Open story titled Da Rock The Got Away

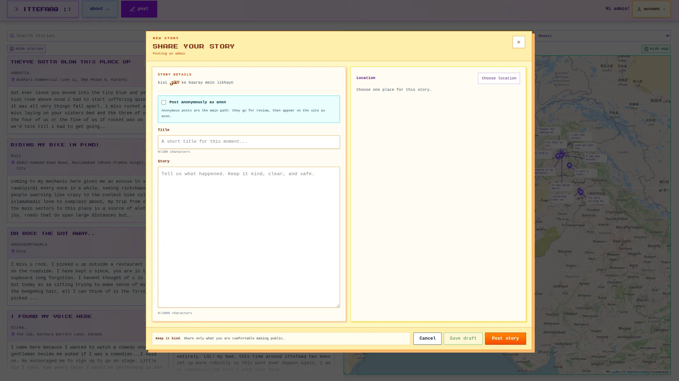pos(53,234)
